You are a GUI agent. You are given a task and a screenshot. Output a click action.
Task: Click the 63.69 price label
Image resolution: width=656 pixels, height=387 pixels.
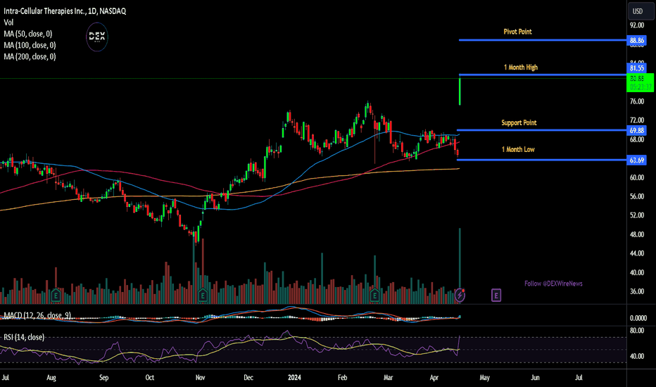(637, 160)
